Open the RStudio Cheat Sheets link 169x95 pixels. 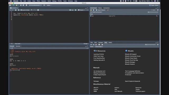(131, 58)
